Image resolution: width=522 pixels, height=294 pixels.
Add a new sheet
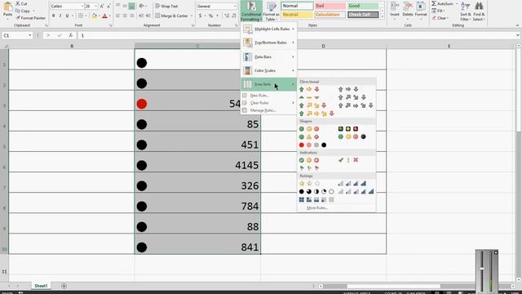pos(64,286)
